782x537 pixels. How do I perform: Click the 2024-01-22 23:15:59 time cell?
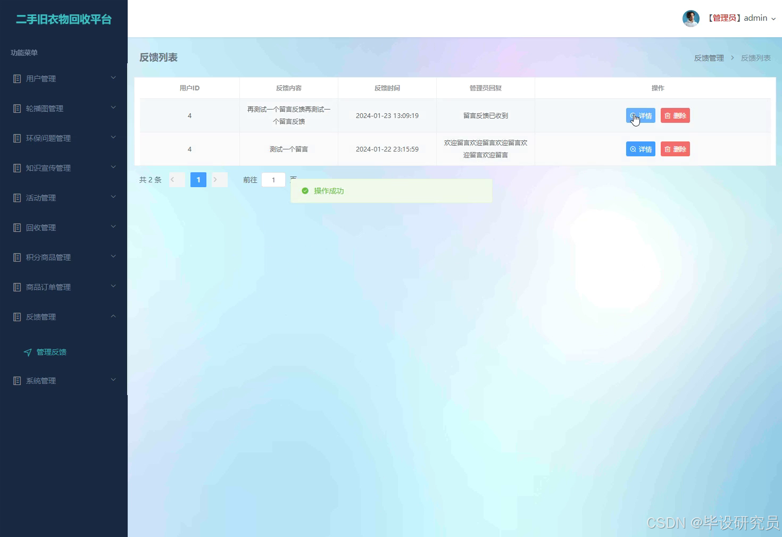point(387,149)
